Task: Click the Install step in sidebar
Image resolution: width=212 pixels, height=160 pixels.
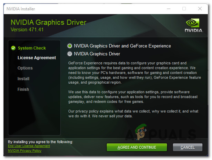Action: click(x=23, y=79)
